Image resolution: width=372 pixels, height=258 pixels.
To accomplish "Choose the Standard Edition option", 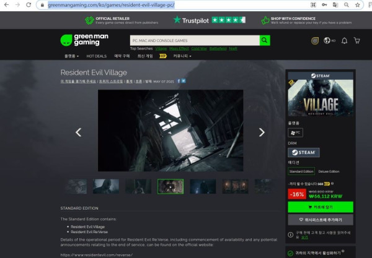I will (301, 171).
